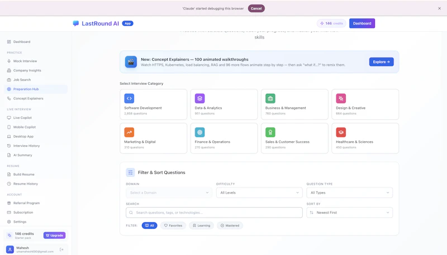Click the blue Dashboard button in header
Viewport: 447px width, 255px height.
pos(362,23)
